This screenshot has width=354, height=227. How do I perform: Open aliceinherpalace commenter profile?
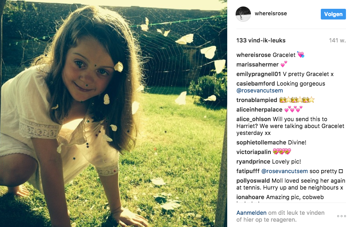[x=259, y=110]
